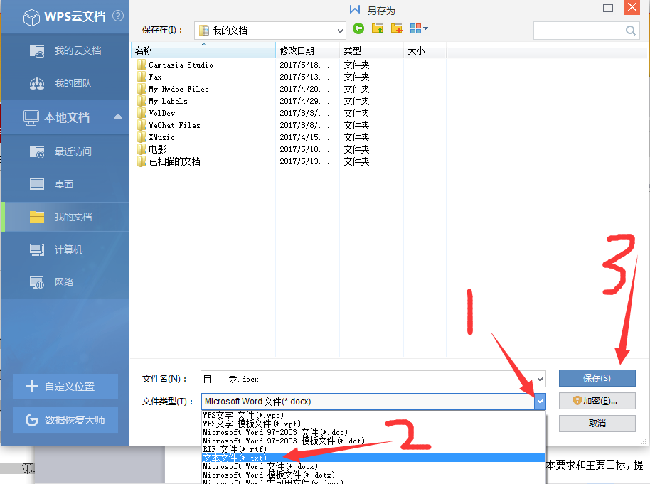Open the view mode dropdown icon
Viewport: 650px width, 484px height.
click(419, 28)
